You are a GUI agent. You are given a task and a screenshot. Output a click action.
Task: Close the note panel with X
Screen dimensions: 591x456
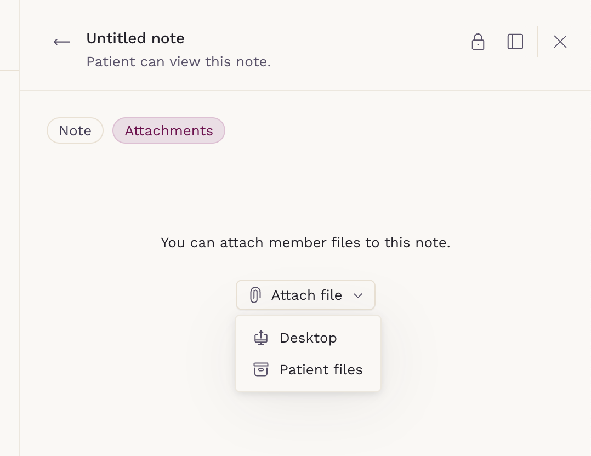click(x=560, y=42)
